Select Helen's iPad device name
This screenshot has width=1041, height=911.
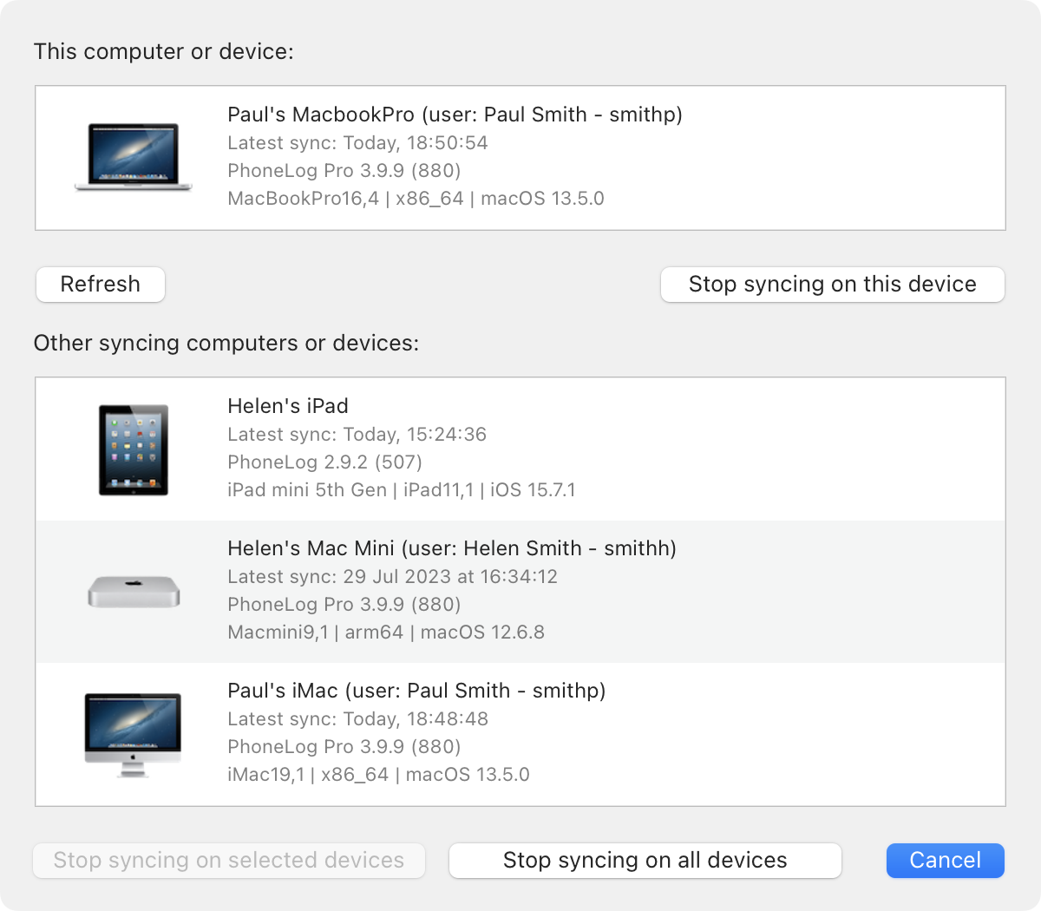click(288, 406)
